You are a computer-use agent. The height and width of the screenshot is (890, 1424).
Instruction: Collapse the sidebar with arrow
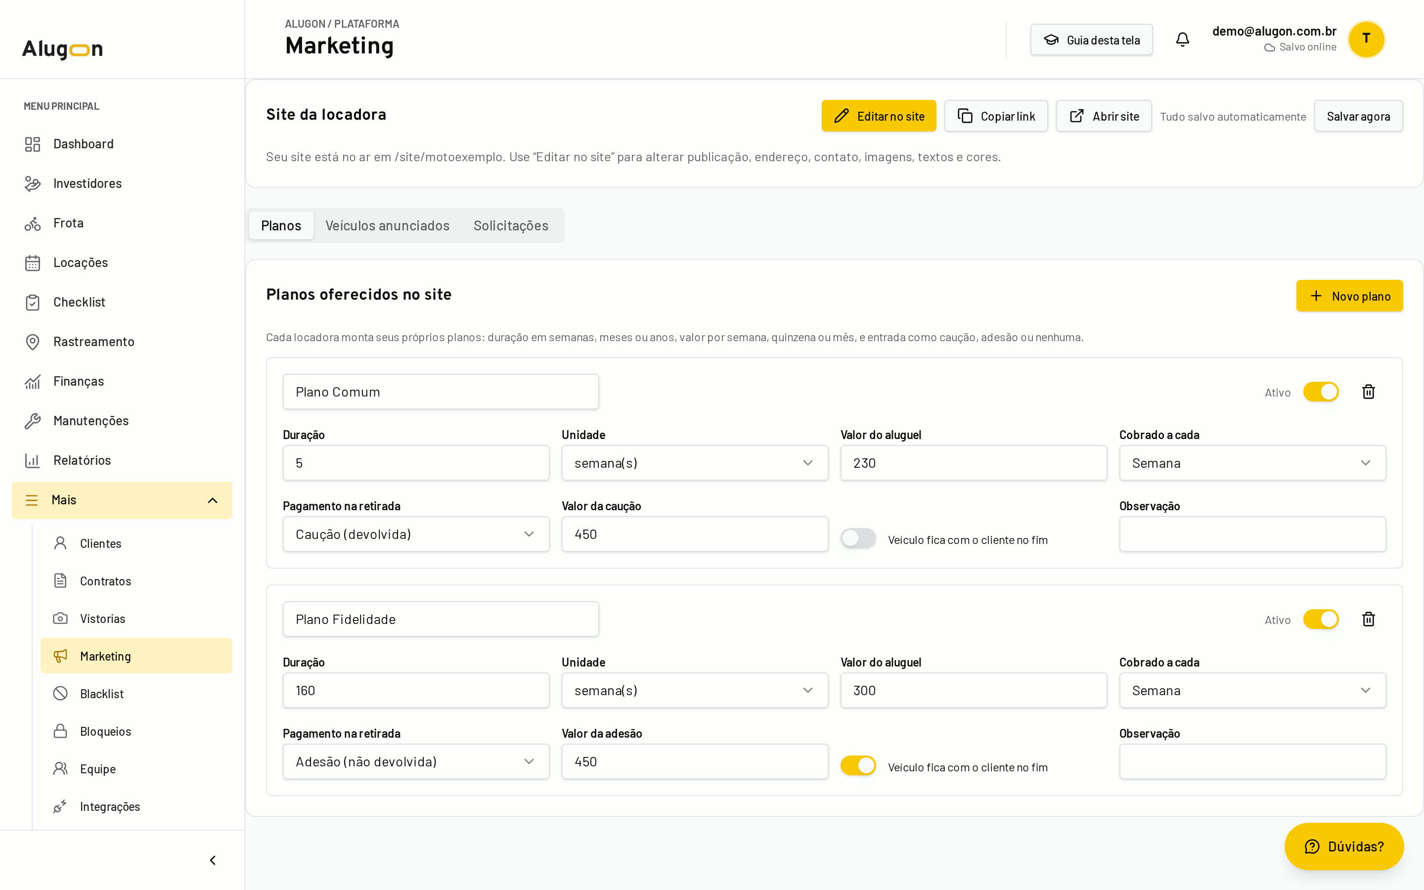213,860
